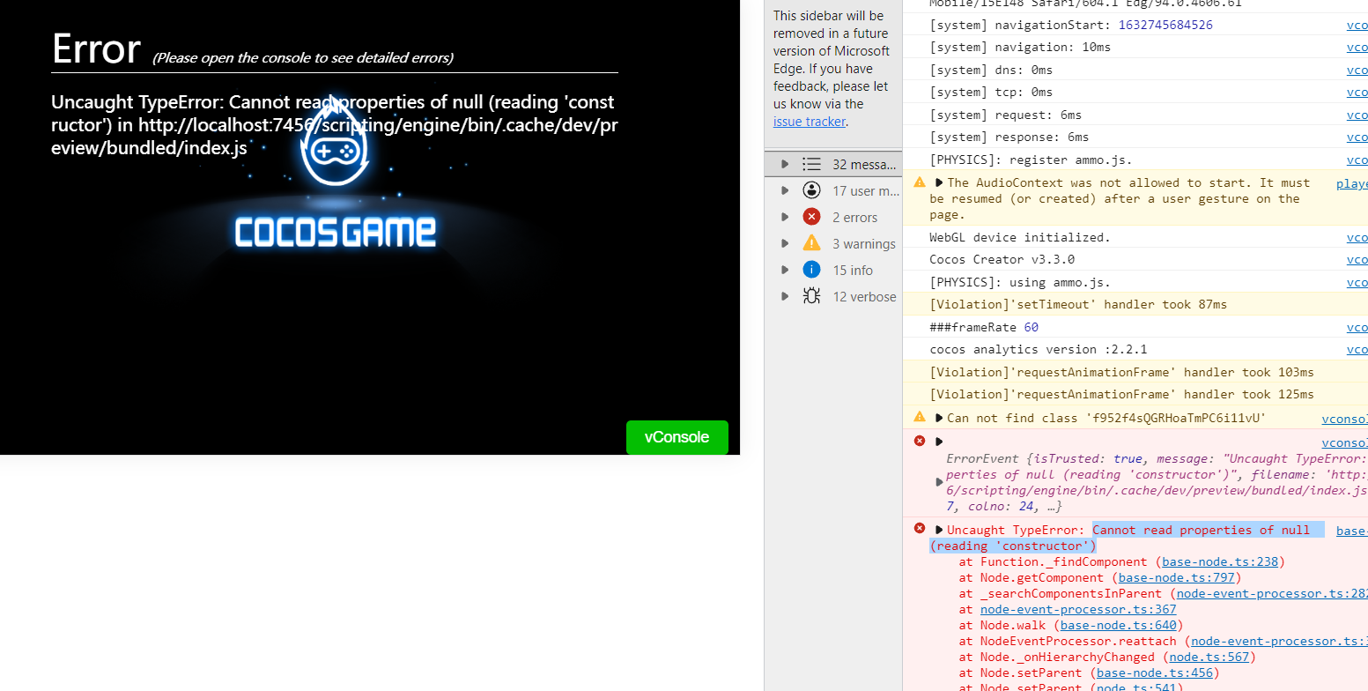This screenshot has height=691, width=1368.
Task: Expand the 32 messages group arrow
Action: (x=785, y=164)
